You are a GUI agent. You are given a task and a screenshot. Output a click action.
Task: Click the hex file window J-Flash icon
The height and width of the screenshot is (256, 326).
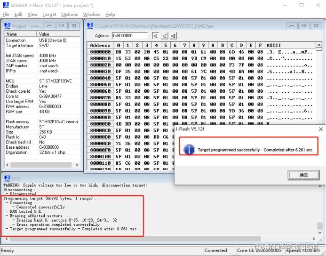pyautogui.click(x=90, y=26)
